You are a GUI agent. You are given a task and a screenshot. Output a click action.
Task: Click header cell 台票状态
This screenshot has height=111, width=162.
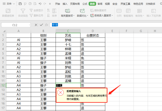[x=93, y=35]
